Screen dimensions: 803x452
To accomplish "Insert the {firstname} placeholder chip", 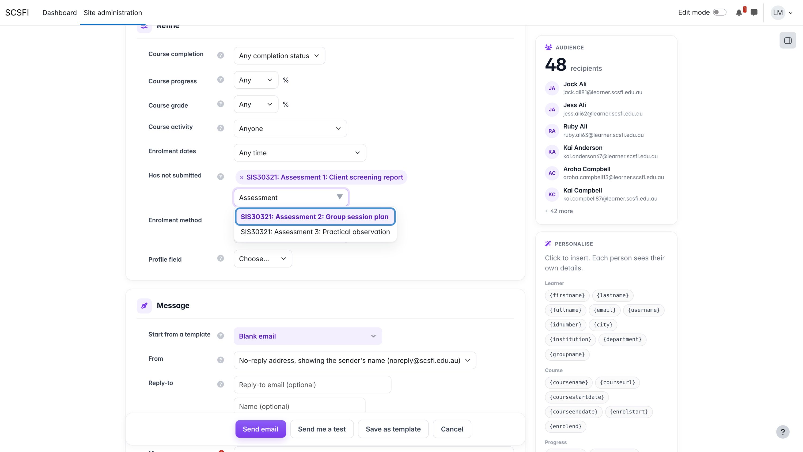I will click(x=567, y=295).
